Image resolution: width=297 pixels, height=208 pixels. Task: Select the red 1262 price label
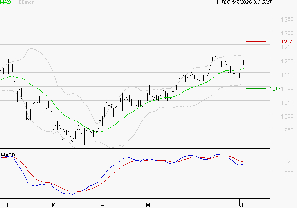pos(287,42)
